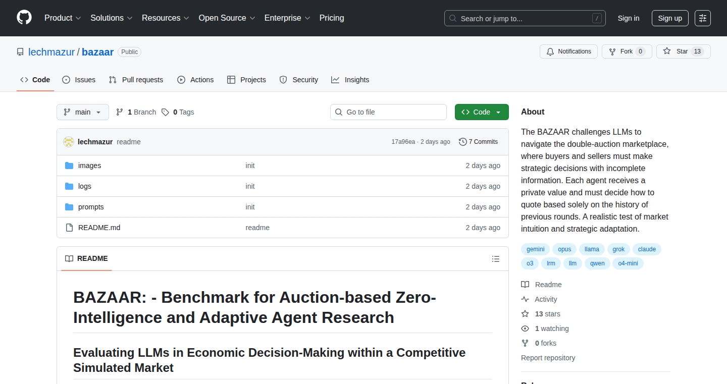Click the Go to file field
The image size is (727, 384).
pyautogui.click(x=389, y=112)
